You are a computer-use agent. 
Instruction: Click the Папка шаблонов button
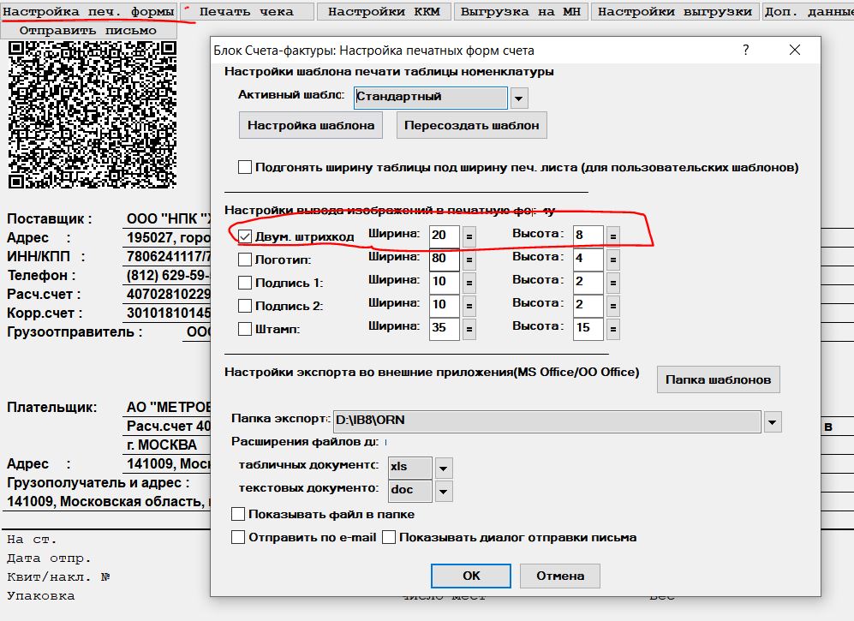coord(718,379)
